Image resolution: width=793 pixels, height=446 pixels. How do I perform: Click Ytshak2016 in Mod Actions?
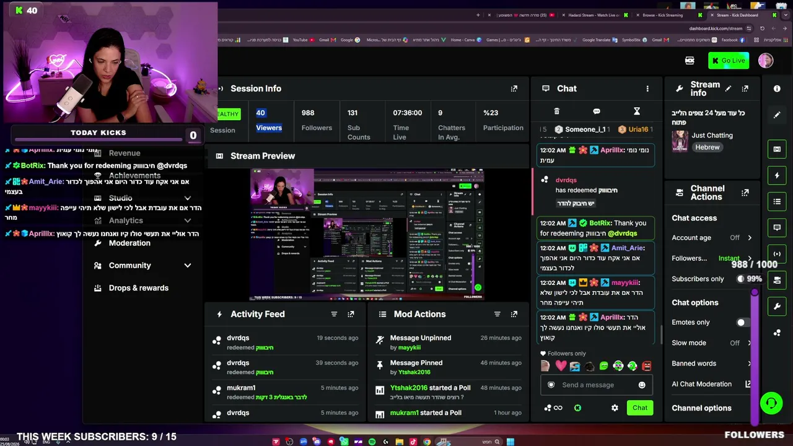pos(414,372)
